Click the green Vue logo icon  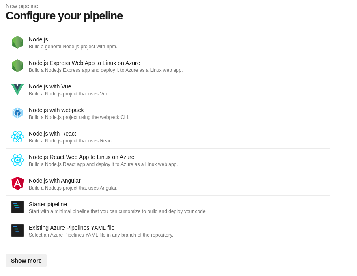tap(17, 89)
